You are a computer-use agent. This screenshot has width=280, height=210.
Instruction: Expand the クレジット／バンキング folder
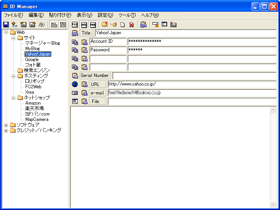[6, 131]
